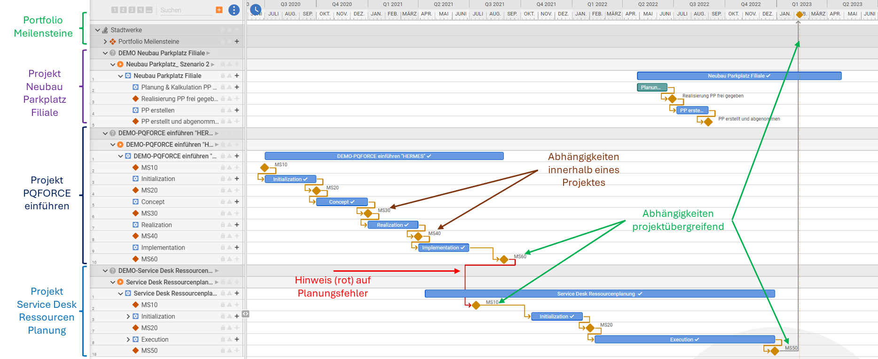Select outline level 3 button
Image resolution: width=878 pixels, height=359 pixels.
click(132, 10)
